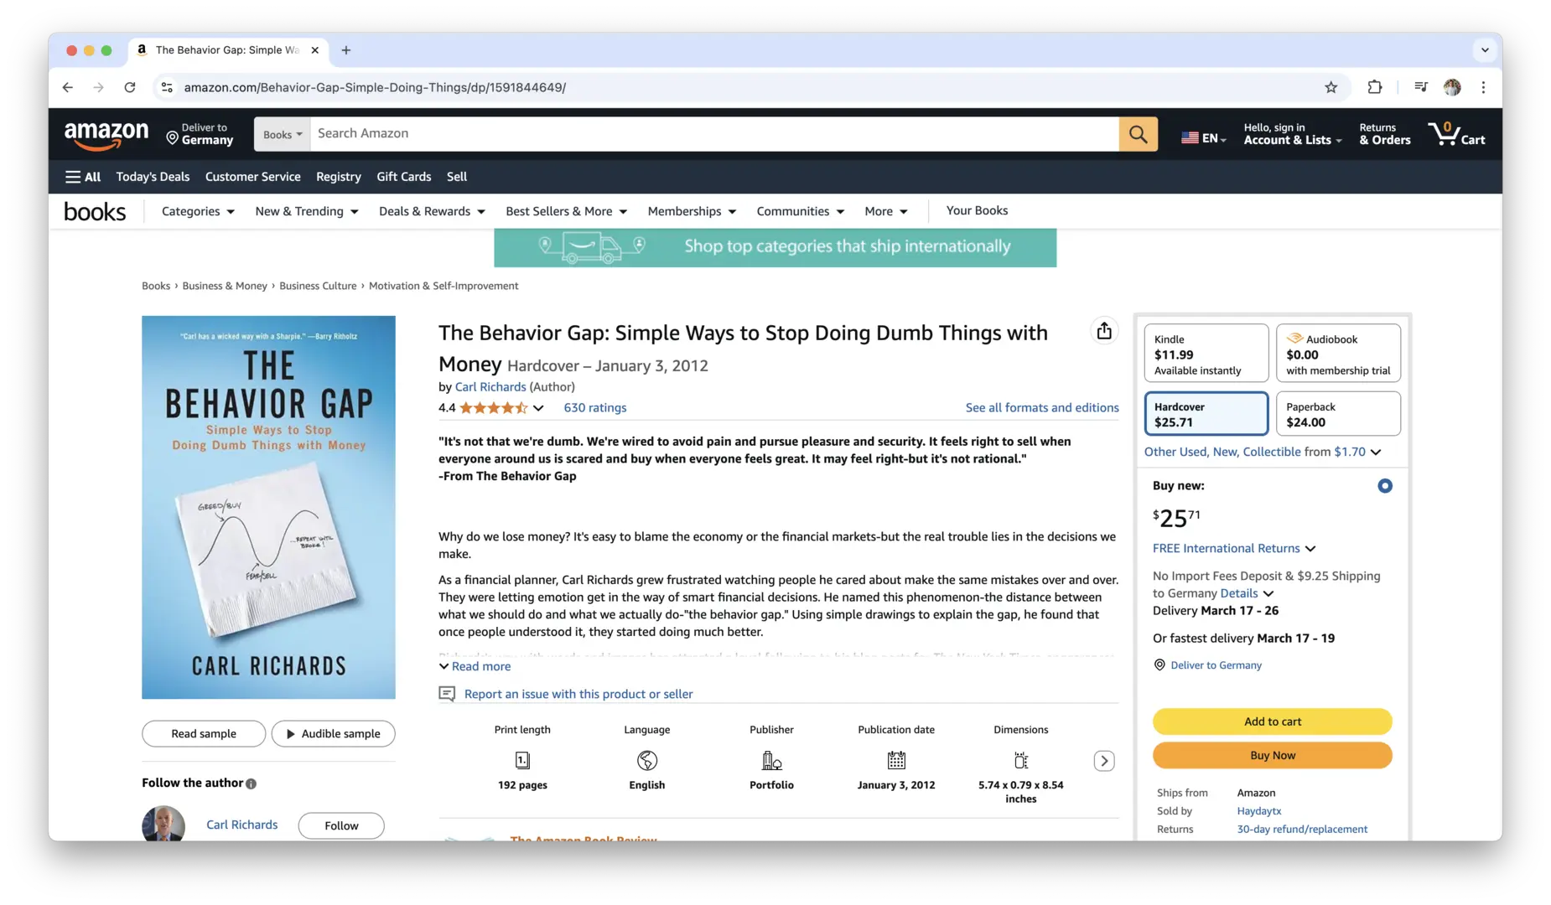The height and width of the screenshot is (905, 1551).
Task: Expand FREE International Returns details
Action: click(x=1234, y=548)
